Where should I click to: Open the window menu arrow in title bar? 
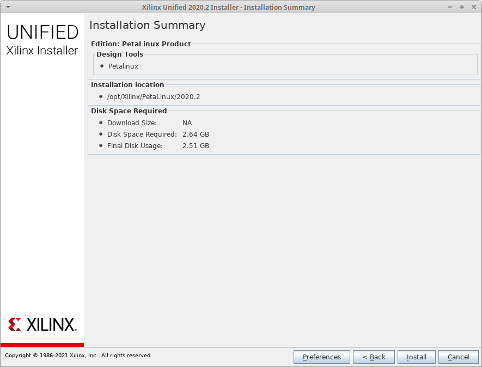point(8,7)
